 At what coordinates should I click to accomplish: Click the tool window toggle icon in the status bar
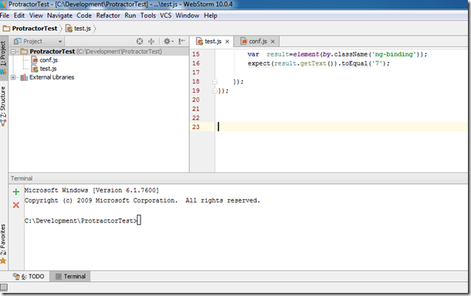[x=4, y=287]
